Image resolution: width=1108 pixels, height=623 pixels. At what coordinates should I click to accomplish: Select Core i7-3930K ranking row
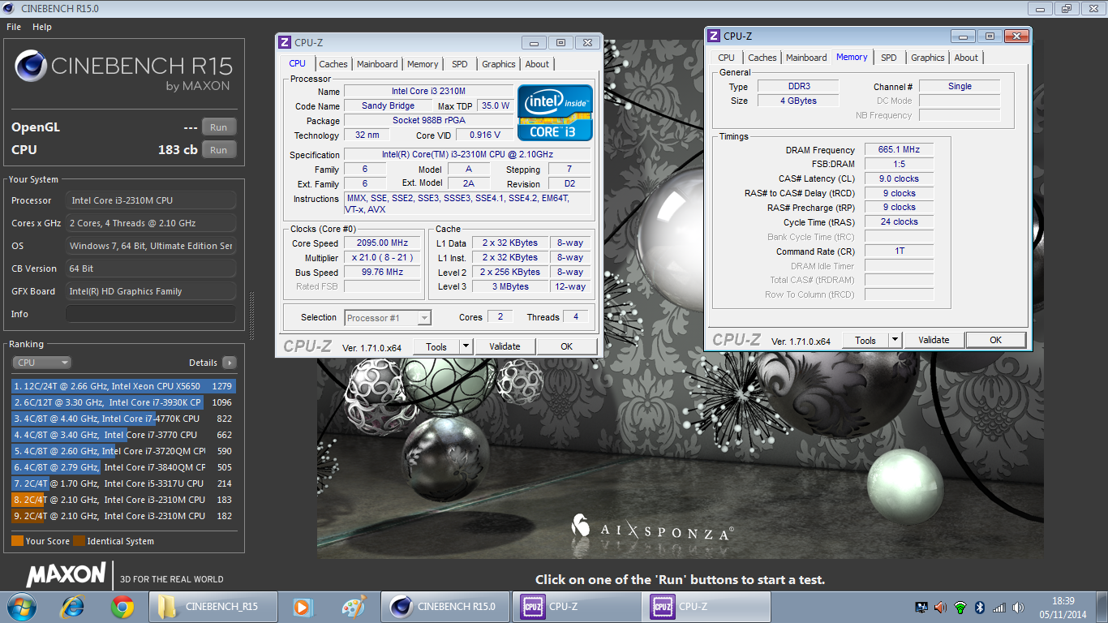point(123,402)
